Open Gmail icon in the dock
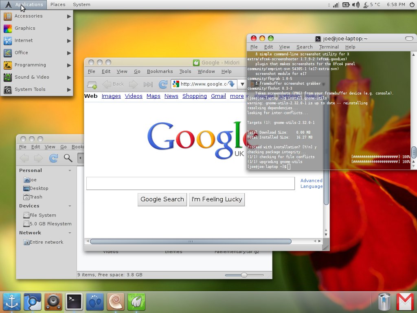The width and height of the screenshot is (417, 313). coord(405,302)
